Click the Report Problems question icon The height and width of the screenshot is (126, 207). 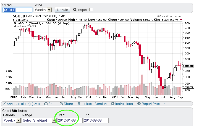coord(139,104)
